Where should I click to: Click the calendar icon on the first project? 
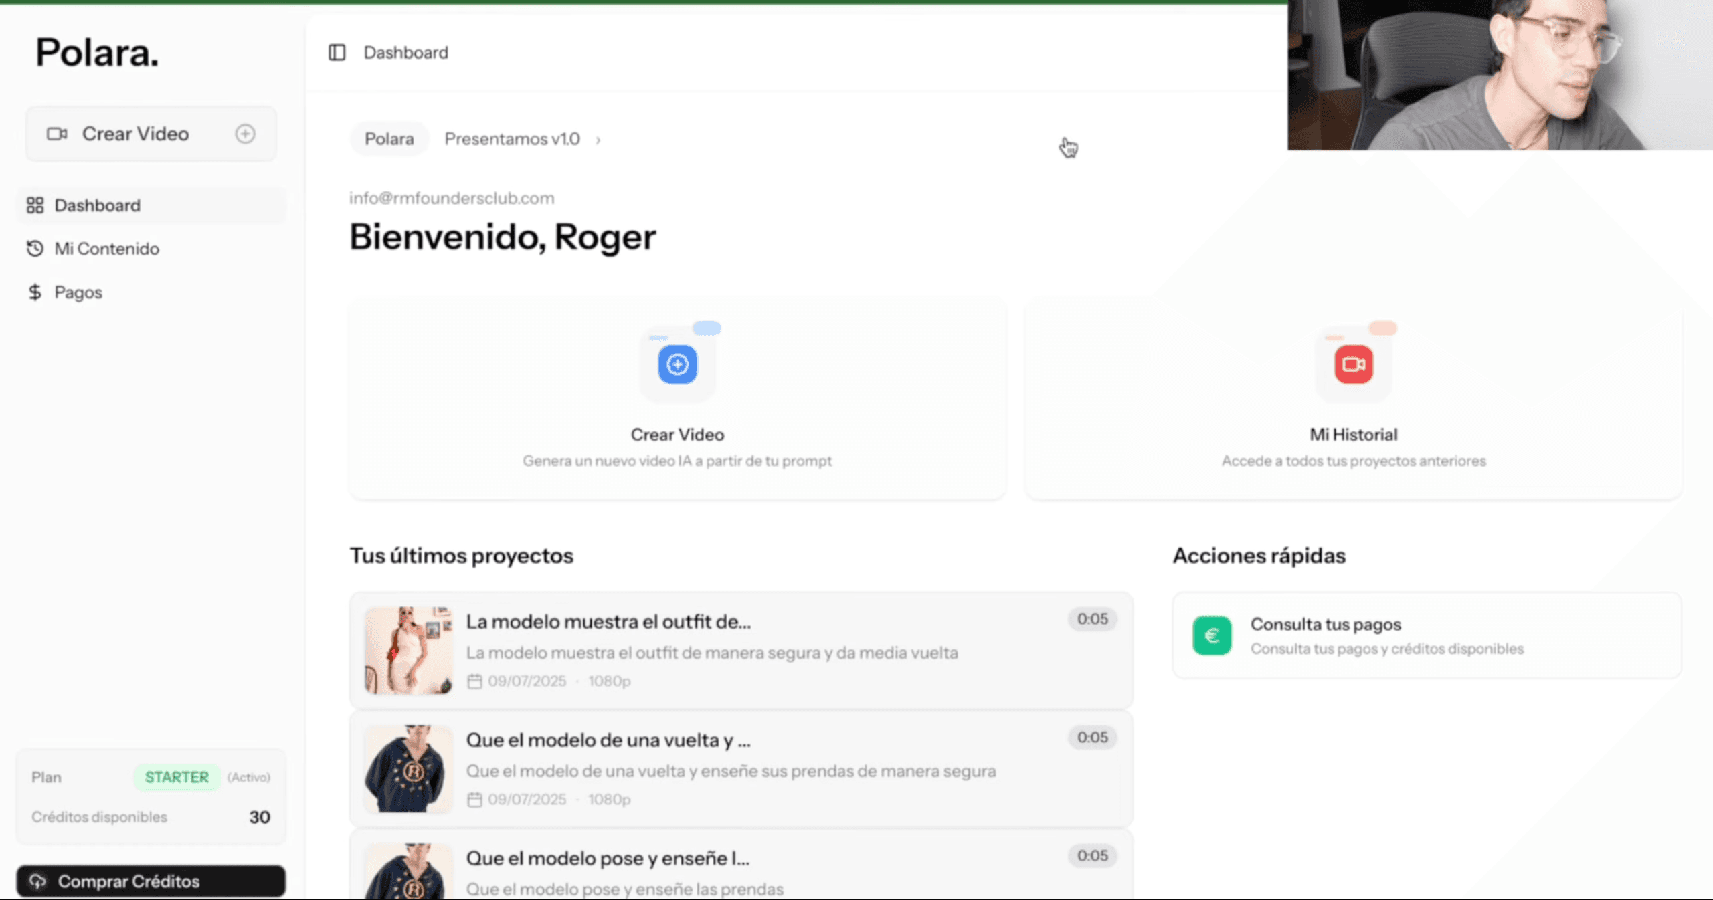[474, 681]
